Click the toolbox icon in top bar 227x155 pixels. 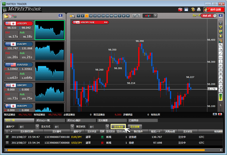180,10
